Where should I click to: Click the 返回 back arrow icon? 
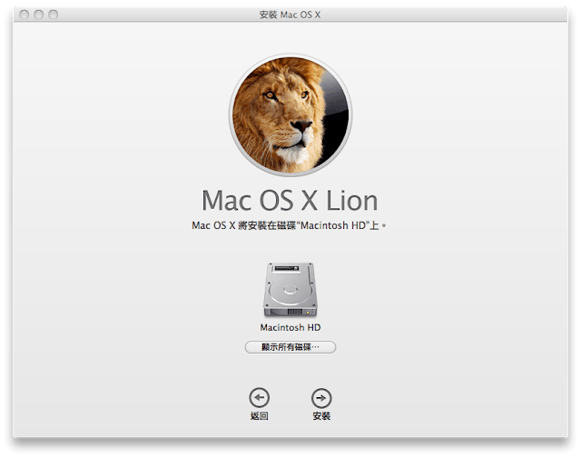click(259, 398)
